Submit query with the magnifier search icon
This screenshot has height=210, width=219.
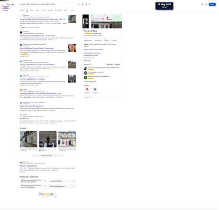point(90,4)
